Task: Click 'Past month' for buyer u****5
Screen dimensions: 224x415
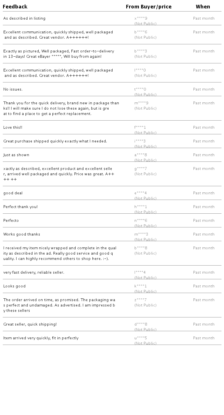Action: click(x=204, y=338)
